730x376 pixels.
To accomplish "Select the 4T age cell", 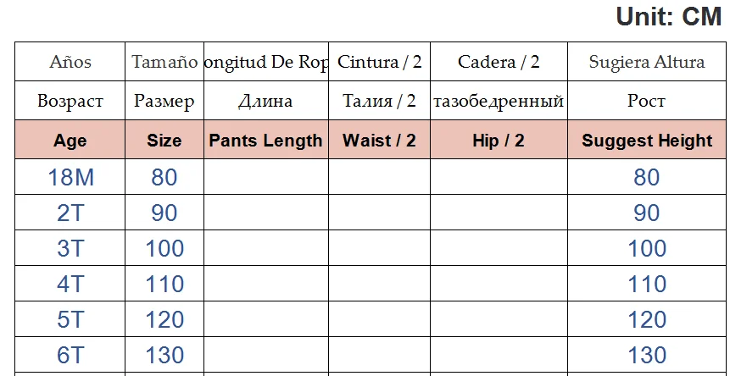I will [x=70, y=284].
